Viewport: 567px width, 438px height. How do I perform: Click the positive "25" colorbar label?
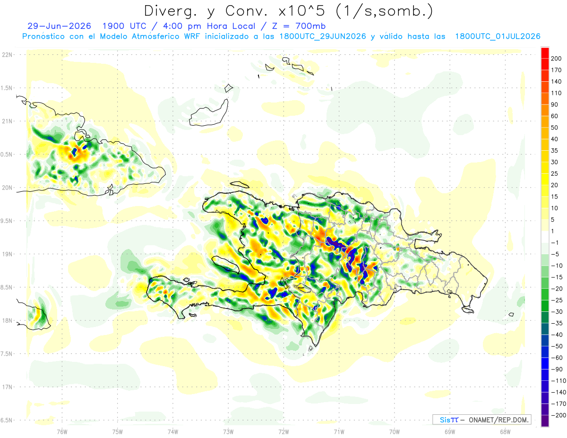click(555, 173)
